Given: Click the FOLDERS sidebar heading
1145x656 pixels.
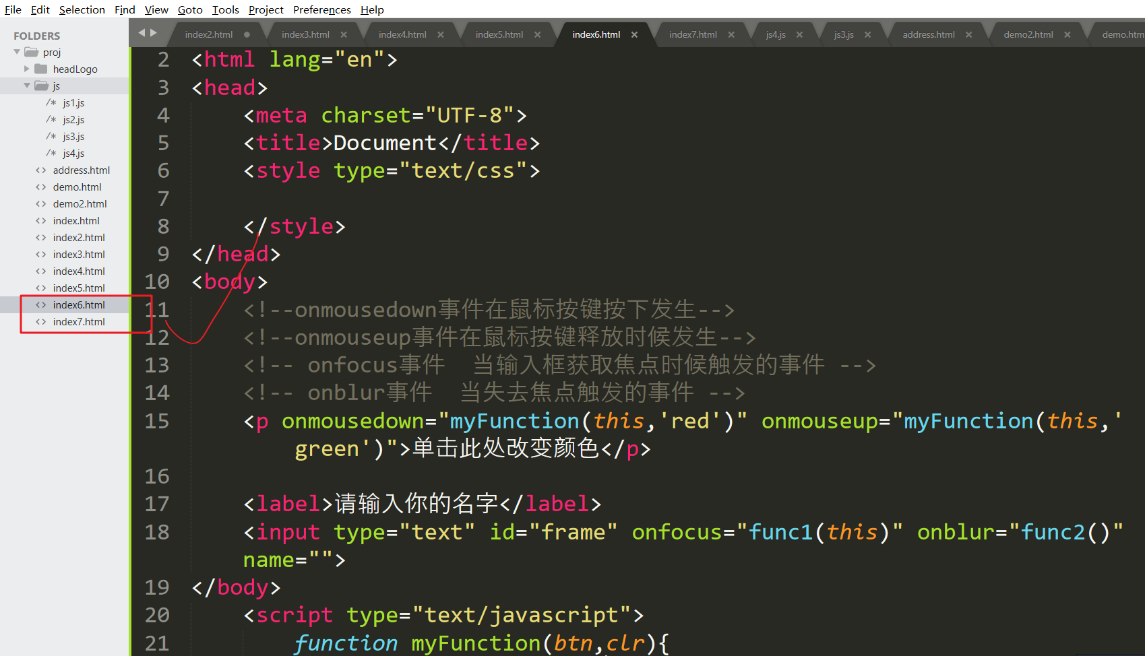Looking at the screenshot, I should click(37, 36).
